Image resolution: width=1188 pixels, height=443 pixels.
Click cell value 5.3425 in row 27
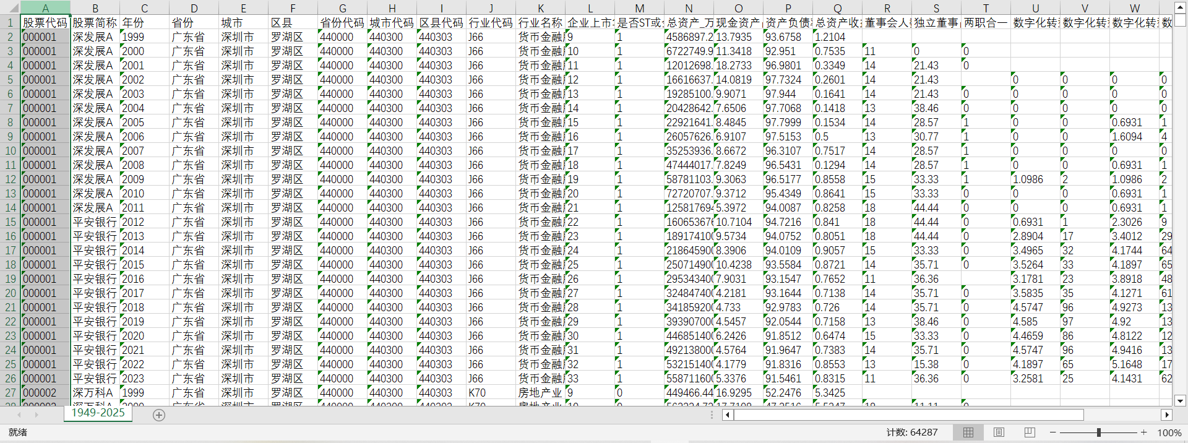(x=837, y=392)
